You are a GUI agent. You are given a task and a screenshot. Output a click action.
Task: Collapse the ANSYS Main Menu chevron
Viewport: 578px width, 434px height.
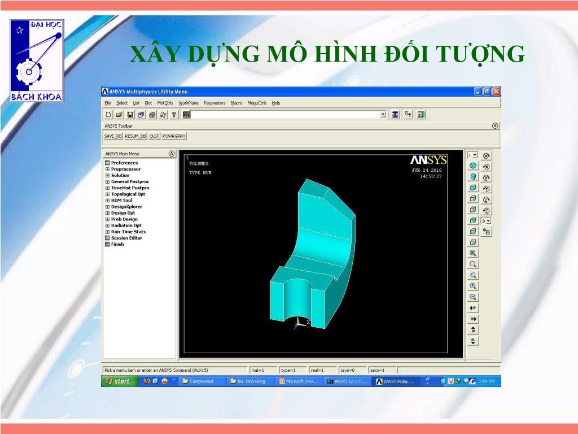coord(172,154)
